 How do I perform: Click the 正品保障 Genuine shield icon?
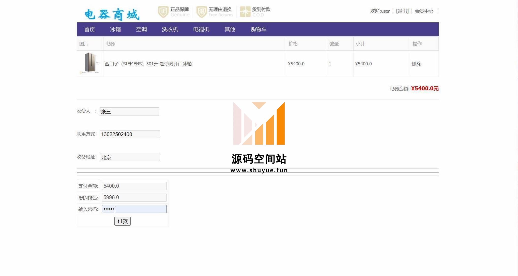(163, 12)
